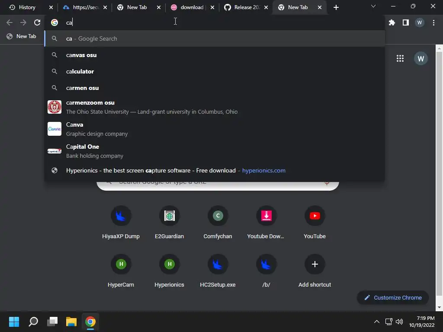Image resolution: width=443 pixels, height=332 pixels.
Task: Switch to the History tab
Action: point(27,7)
